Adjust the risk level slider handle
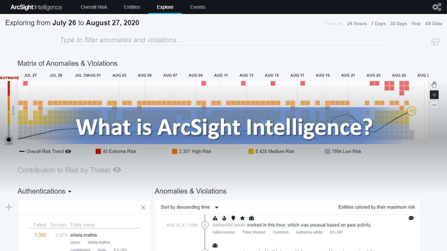Viewport: 447px width, 251px height. [9, 139]
